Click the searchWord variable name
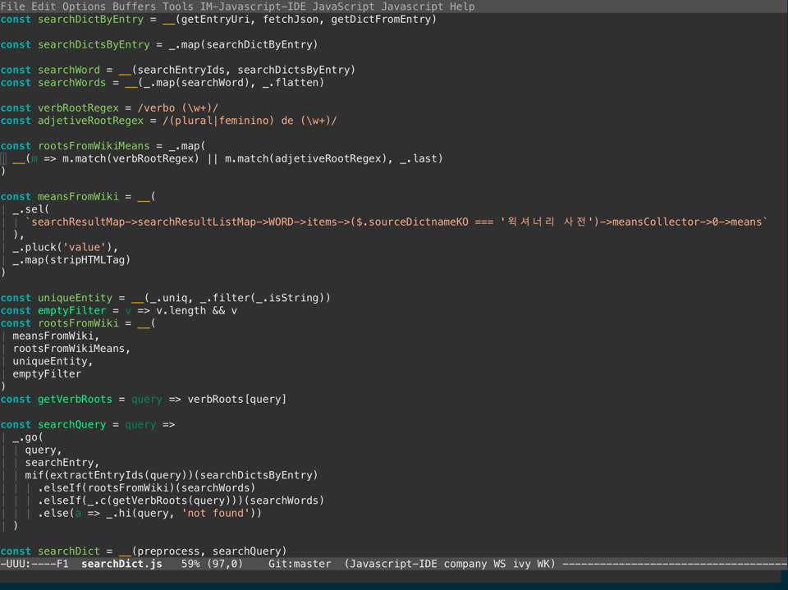Screen dimensions: 788x590 69,70
